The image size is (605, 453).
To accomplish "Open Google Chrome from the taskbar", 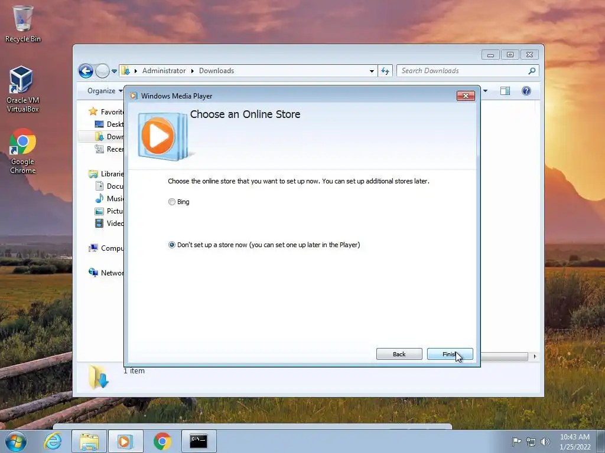I will pyautogui.click(x=162, y=441).
